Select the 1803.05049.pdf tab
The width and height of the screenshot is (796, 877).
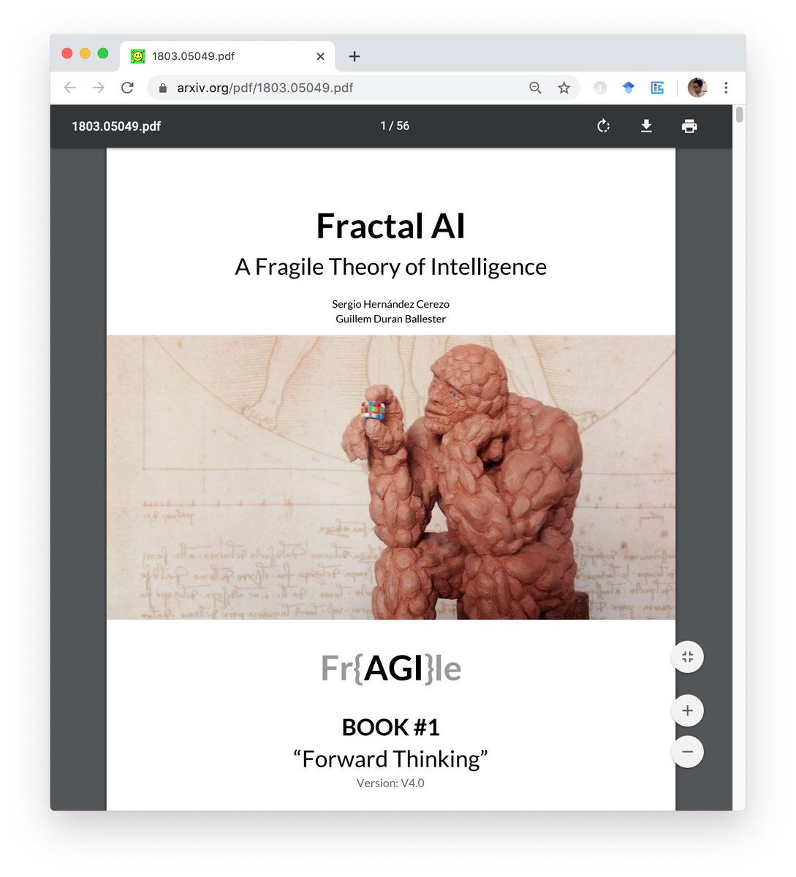227,56
